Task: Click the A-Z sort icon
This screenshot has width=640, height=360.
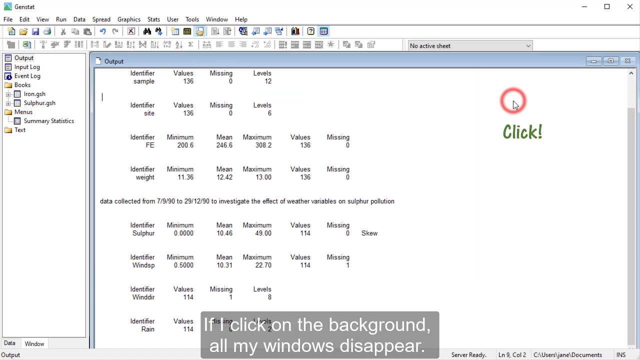Action: coord(179,45)
